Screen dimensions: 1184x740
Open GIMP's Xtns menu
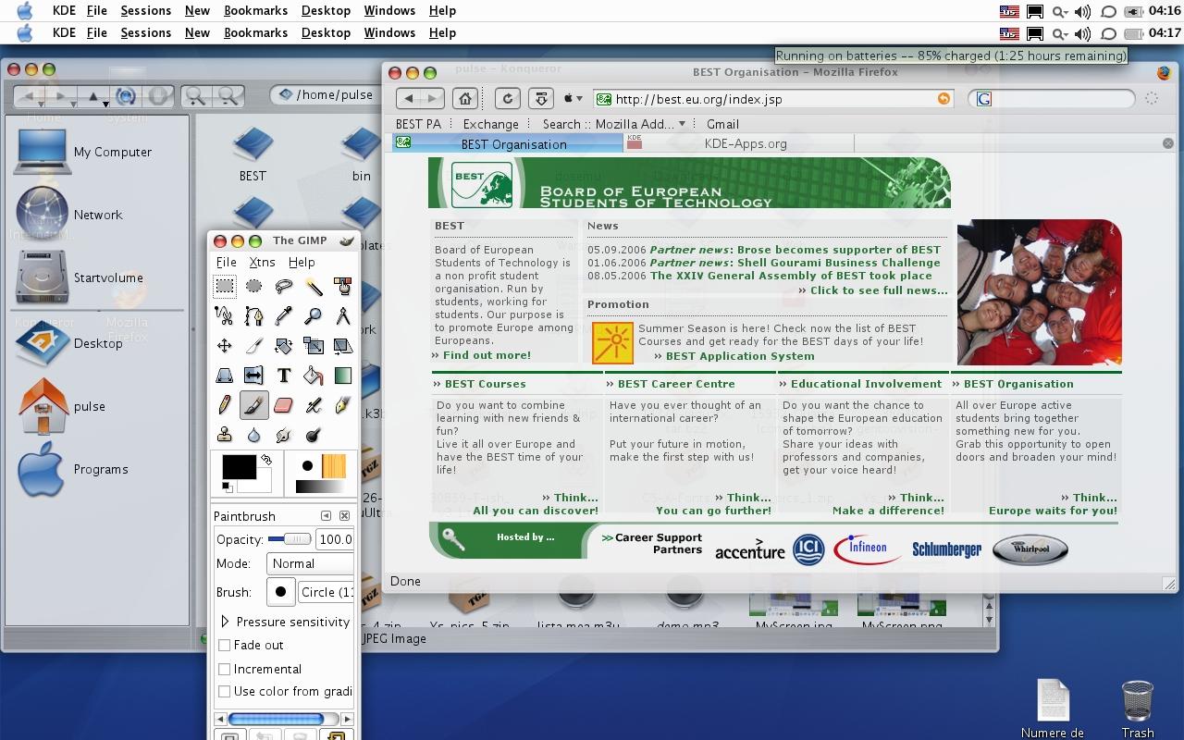point(262,262)
